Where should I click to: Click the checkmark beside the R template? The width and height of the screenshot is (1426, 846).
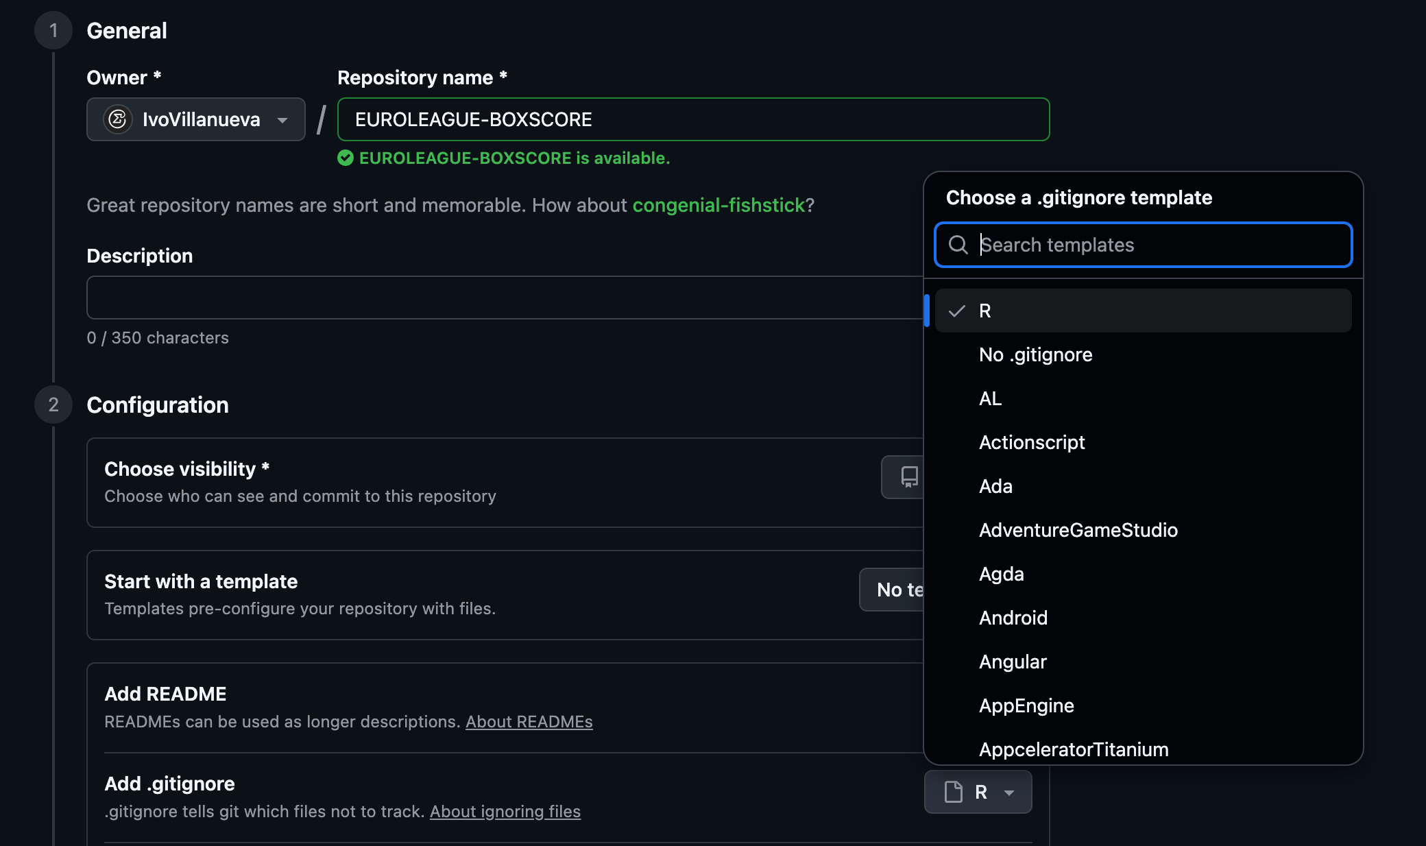pos(956,311)
